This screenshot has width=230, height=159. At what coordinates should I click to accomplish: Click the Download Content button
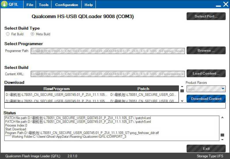click(206, 99)
